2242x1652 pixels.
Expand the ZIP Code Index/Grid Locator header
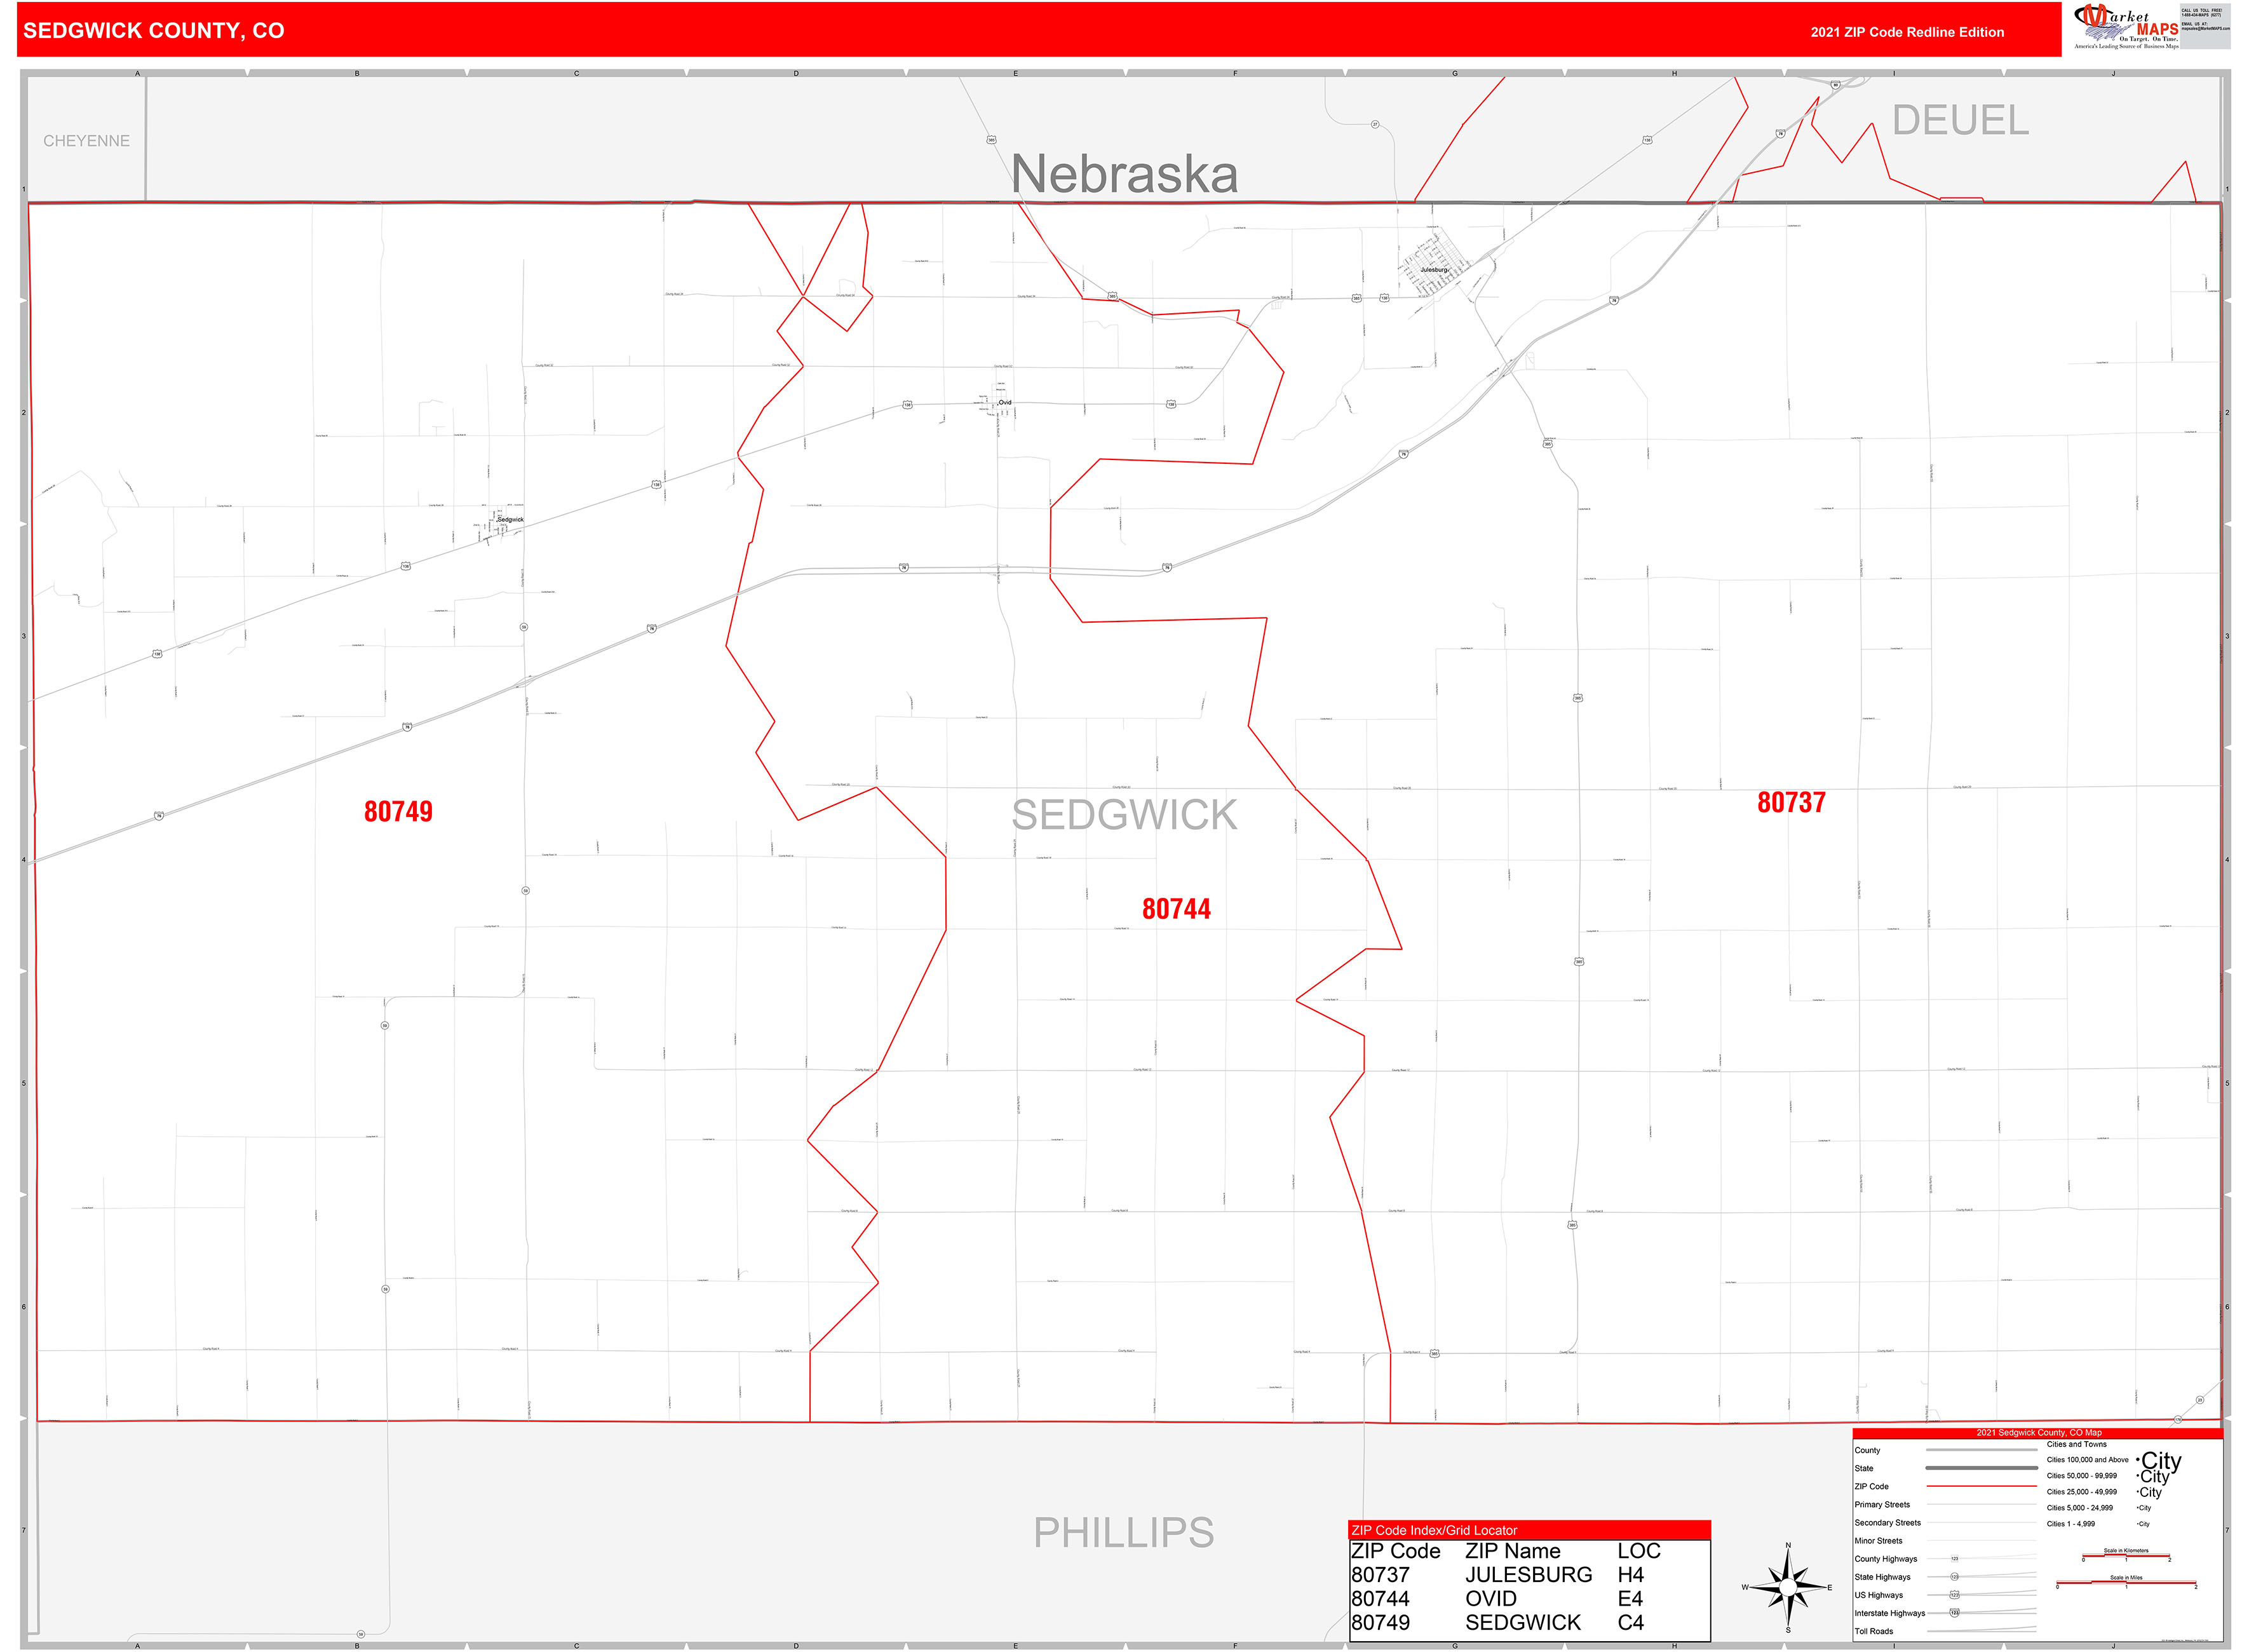coord(1434,1530)
